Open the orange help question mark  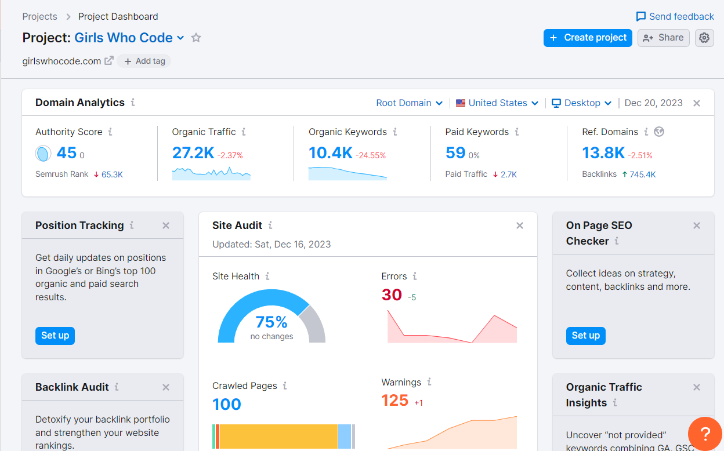click(704, 434)
